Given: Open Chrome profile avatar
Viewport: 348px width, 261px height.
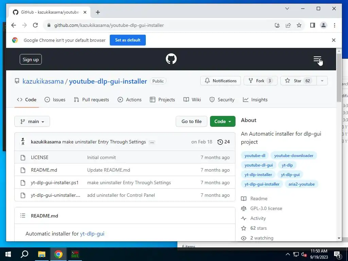Looking at the screenshot, I should pos(324,25).
